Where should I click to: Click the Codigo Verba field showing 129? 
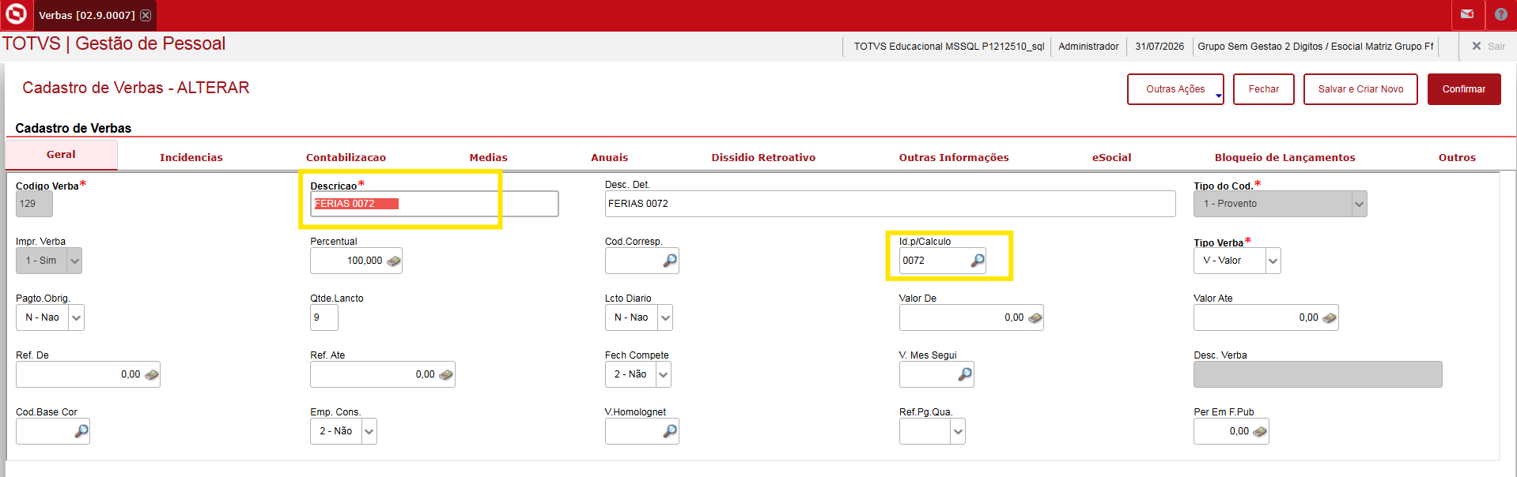pyautogui.click(x=34, y=204)
